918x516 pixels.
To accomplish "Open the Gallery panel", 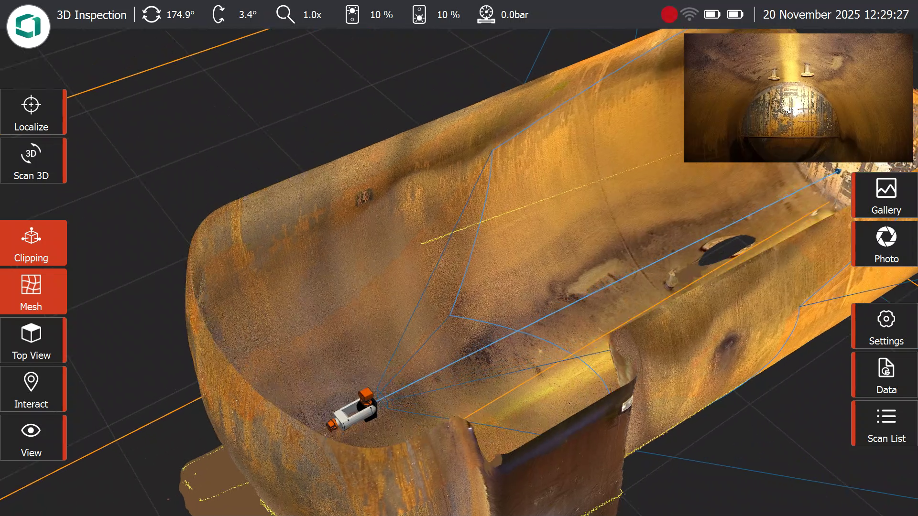I will pos(885,195).
